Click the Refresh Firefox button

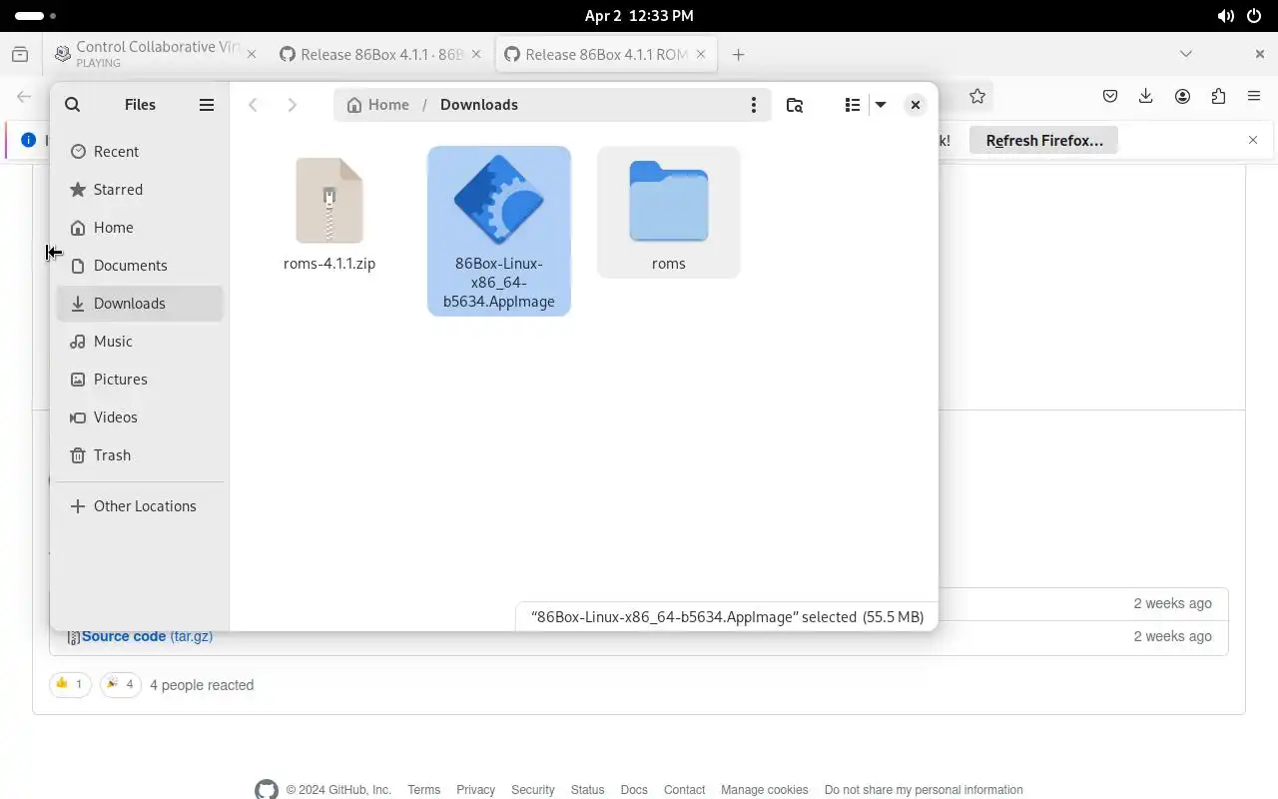[1044, 141]
